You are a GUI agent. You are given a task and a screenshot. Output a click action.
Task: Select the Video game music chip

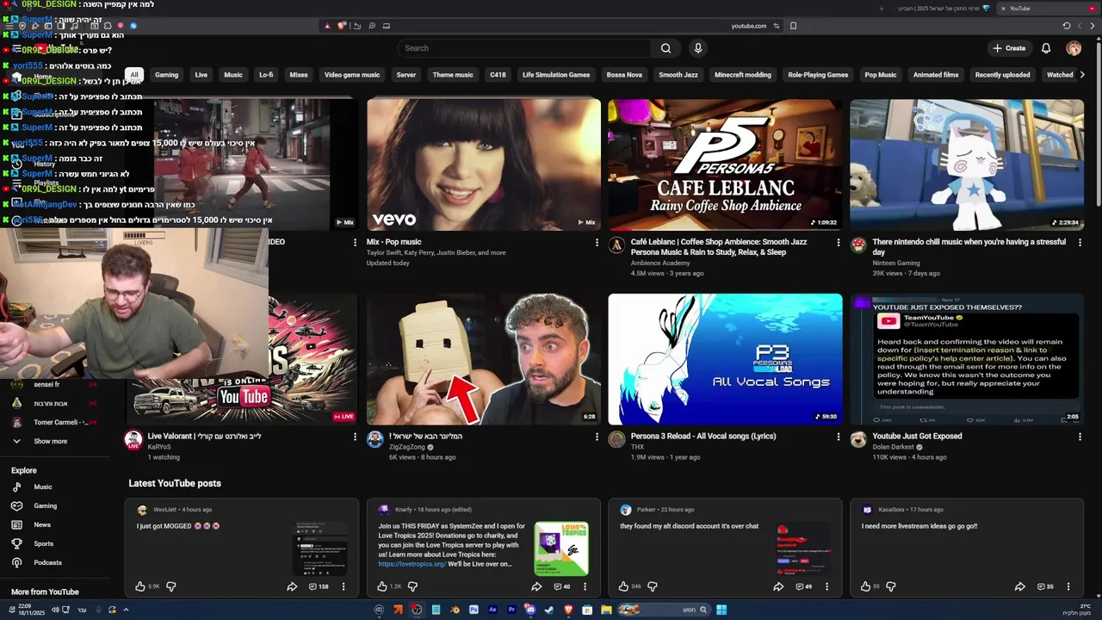[352, 75]
